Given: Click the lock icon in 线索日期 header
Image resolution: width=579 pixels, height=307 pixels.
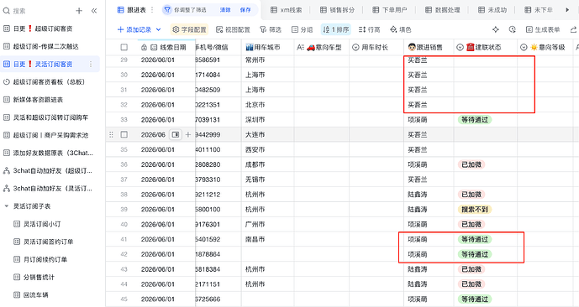Looking at the screenshot, I should 144,47.
